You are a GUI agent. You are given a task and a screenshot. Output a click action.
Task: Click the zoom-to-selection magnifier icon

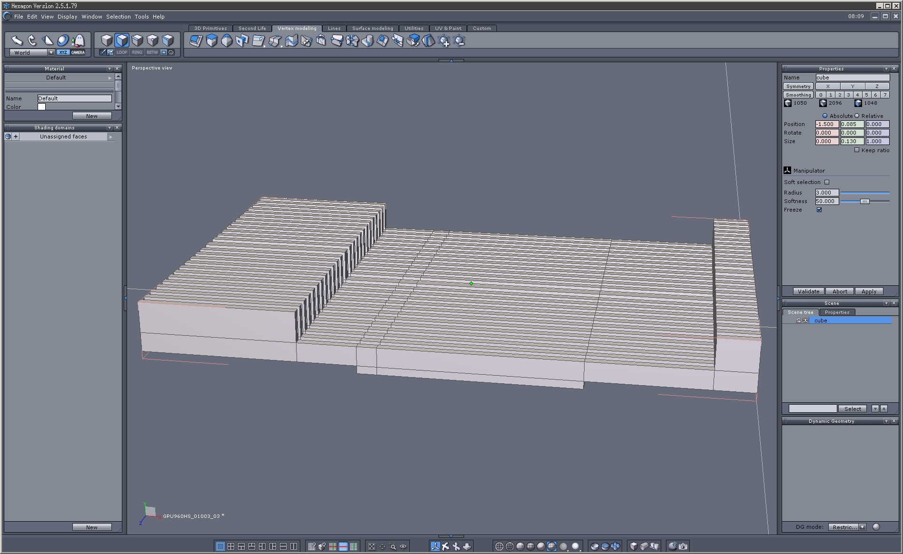tap(393, 546)
